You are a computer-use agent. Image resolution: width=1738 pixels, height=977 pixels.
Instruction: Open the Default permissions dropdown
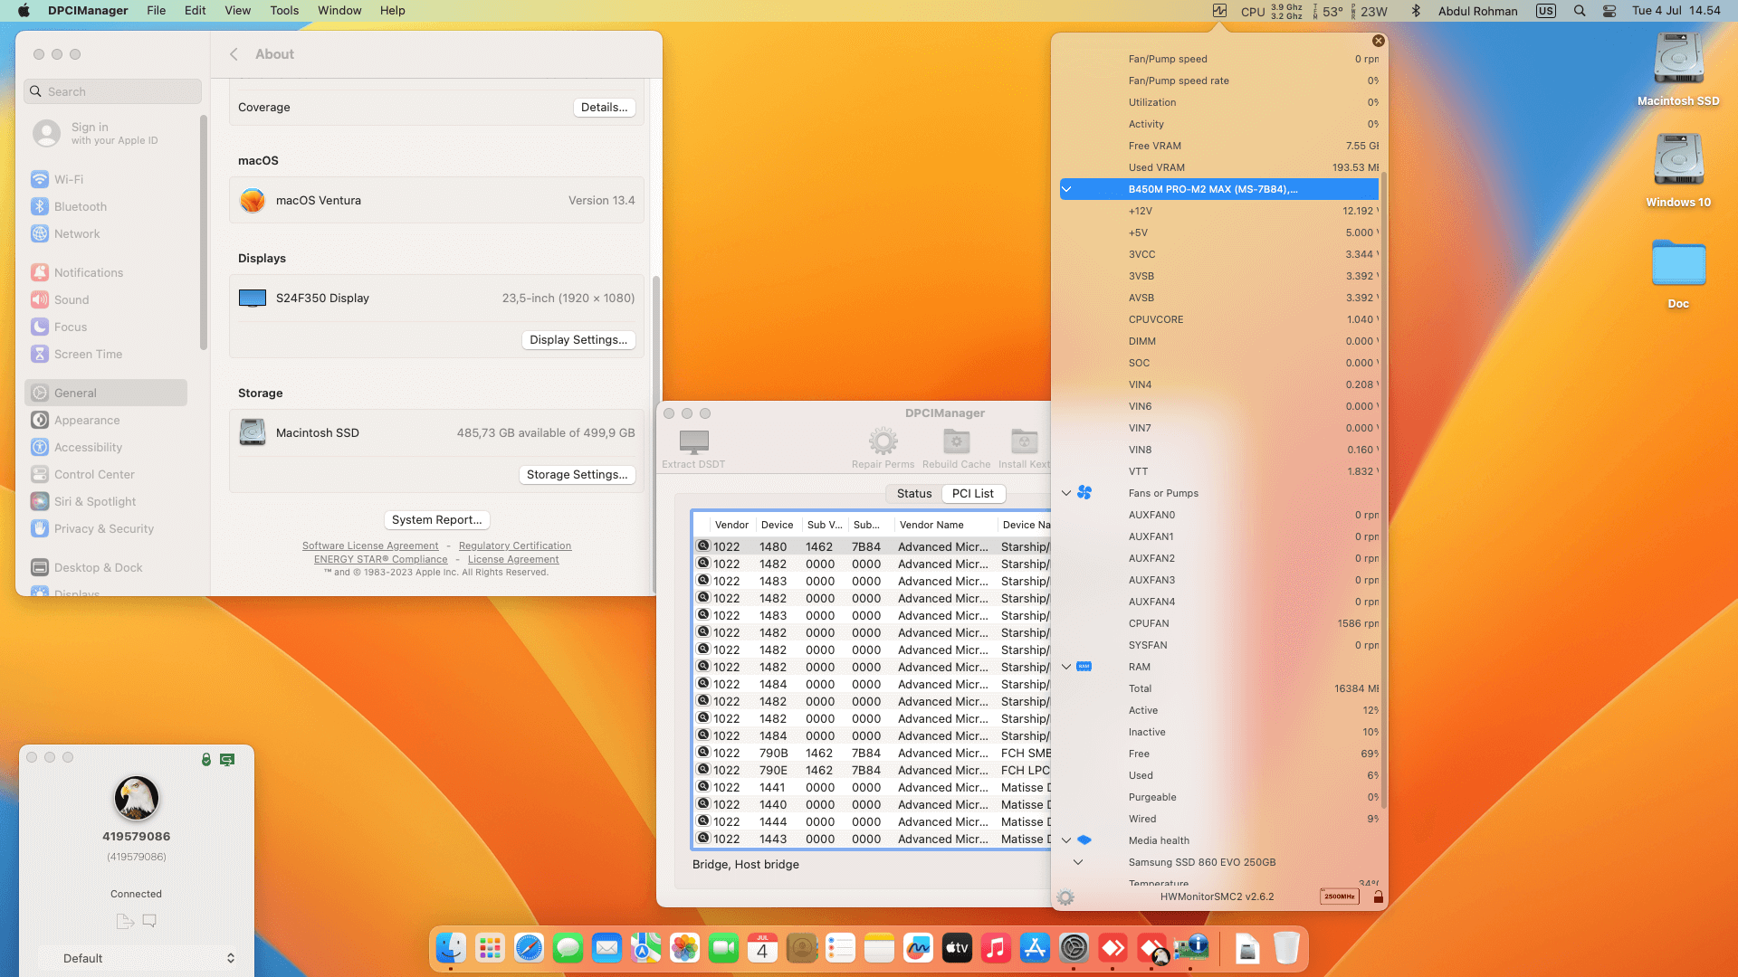point(136,958)
